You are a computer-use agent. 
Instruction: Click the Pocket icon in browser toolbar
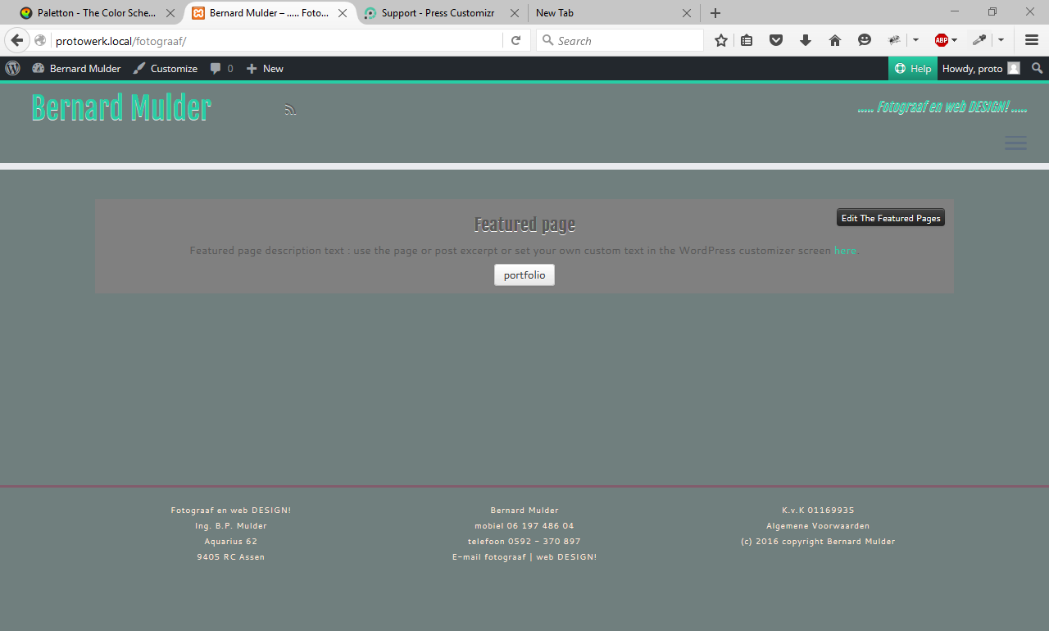pyautogui.click(x=775, y=41)
